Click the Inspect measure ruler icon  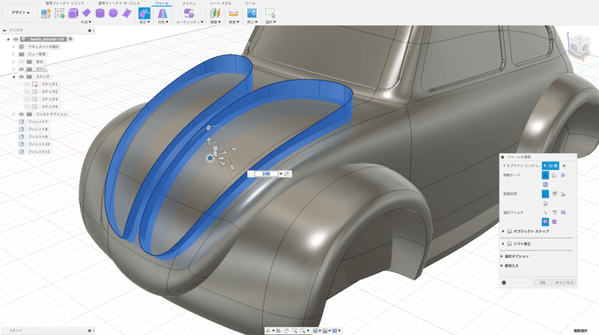click(234, 13)
